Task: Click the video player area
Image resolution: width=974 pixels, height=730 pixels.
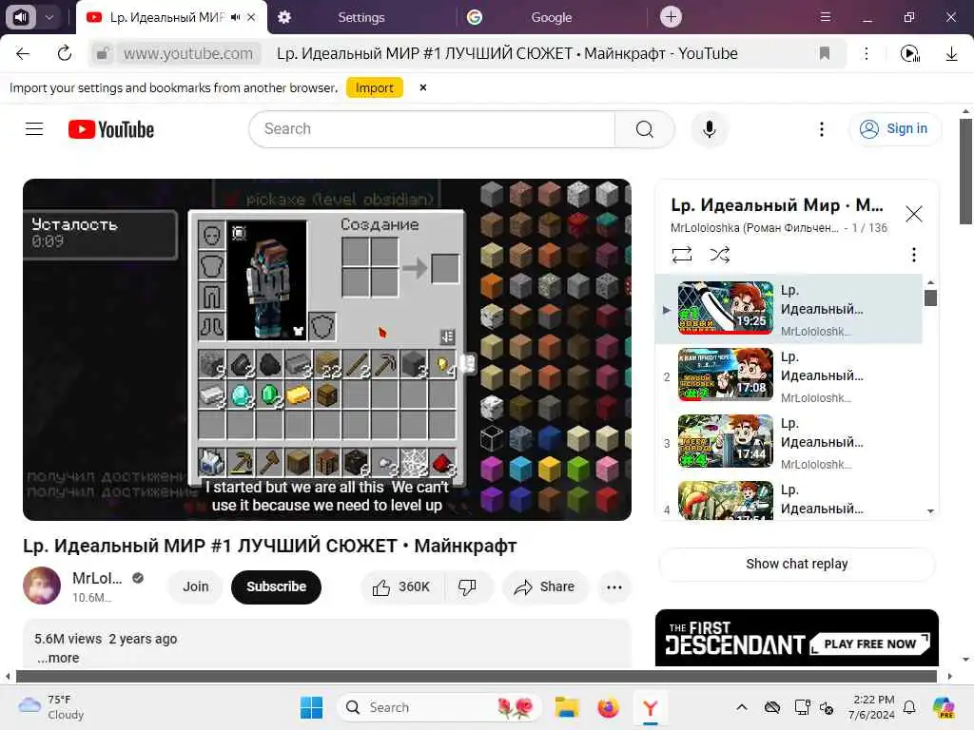Action: (x=327, y=350)
